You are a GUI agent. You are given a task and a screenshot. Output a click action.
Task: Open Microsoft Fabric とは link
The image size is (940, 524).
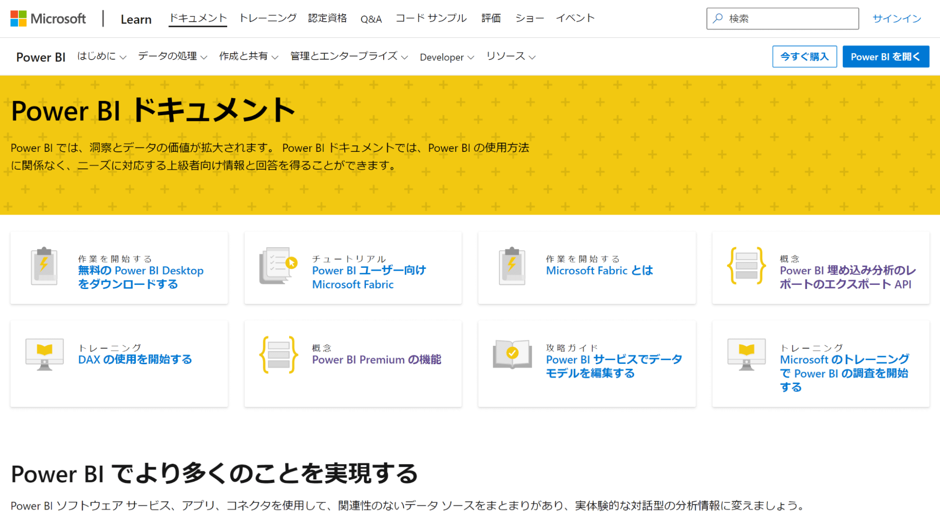click(600, 270)
